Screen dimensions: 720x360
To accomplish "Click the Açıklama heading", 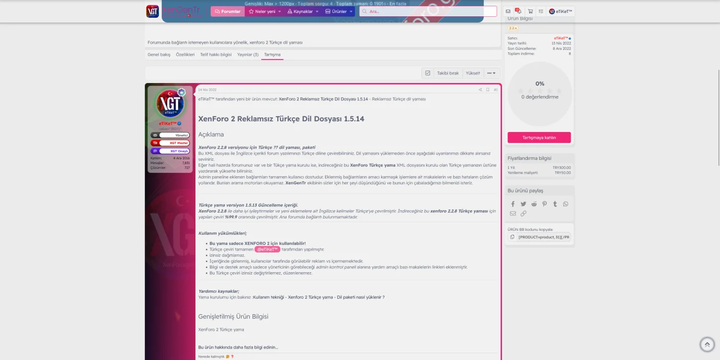I will tap(211, 134).
